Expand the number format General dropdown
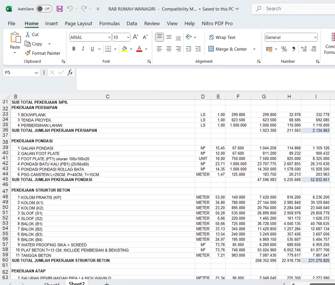This screenshot has width=335, height=285. [x=315, y=38]
